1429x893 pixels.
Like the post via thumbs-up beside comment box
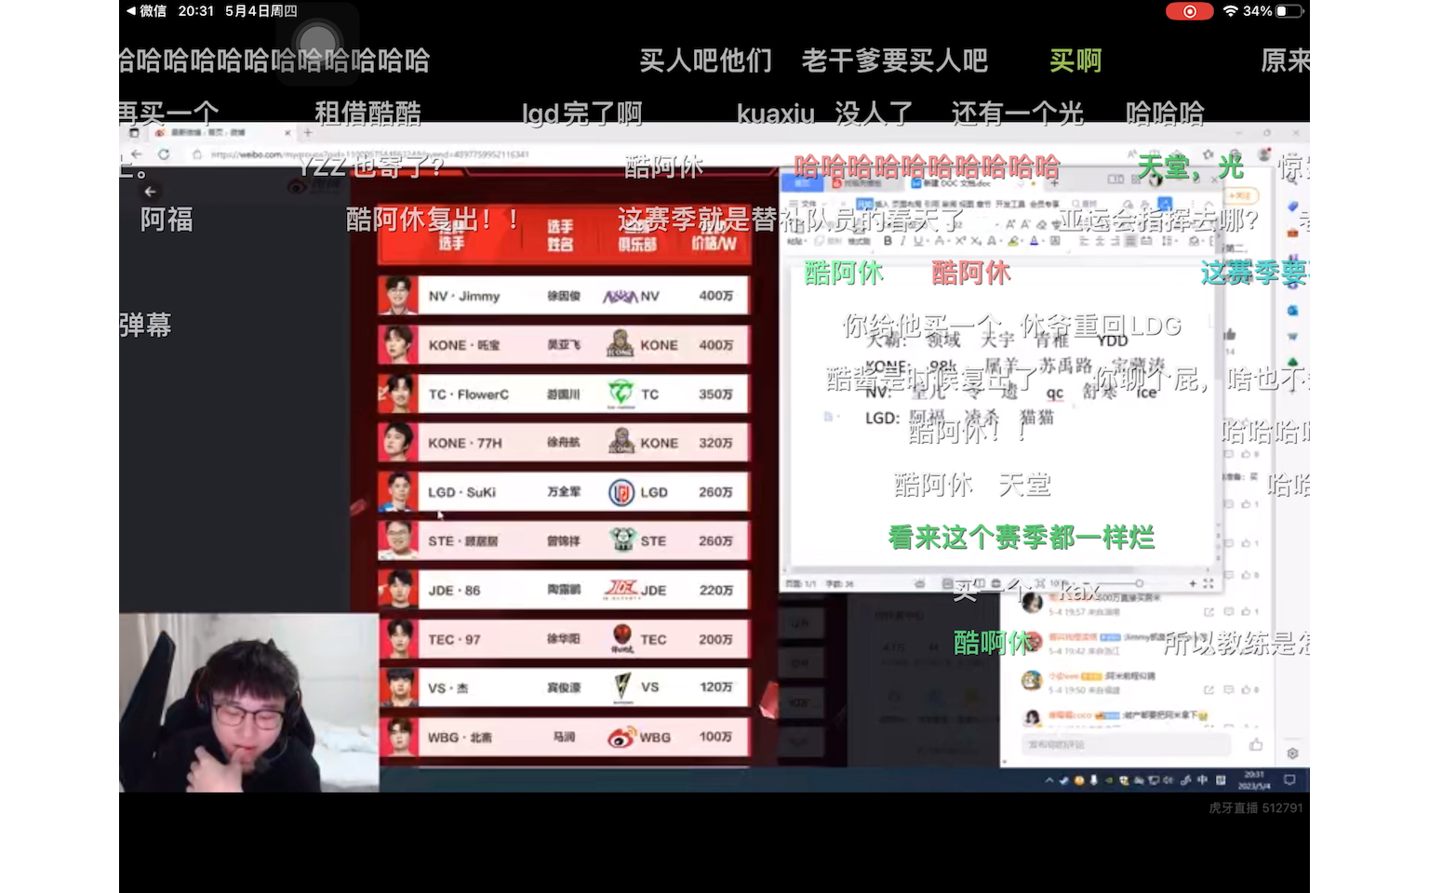coord(1256,744)
